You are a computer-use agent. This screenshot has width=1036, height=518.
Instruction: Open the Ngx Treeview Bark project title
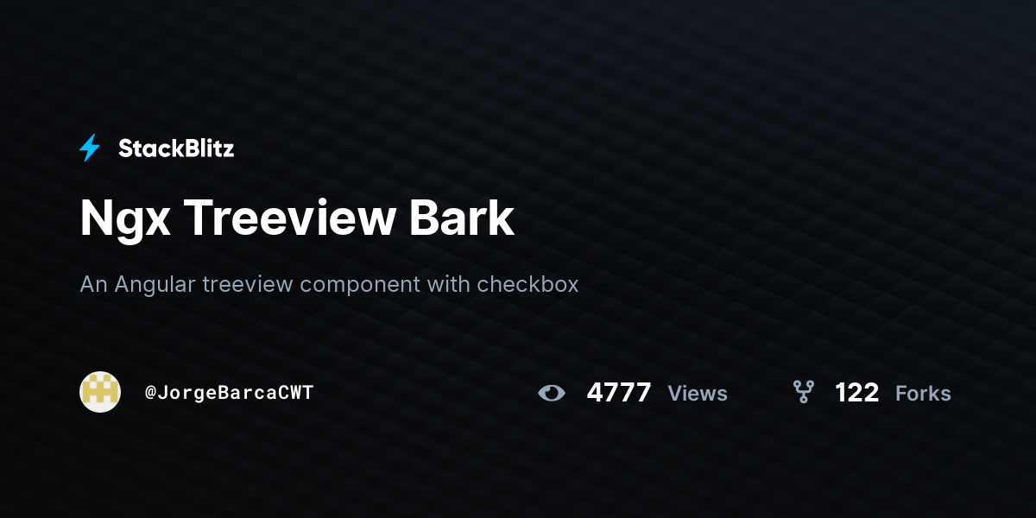pyautogui.click(x=297, y=218)
